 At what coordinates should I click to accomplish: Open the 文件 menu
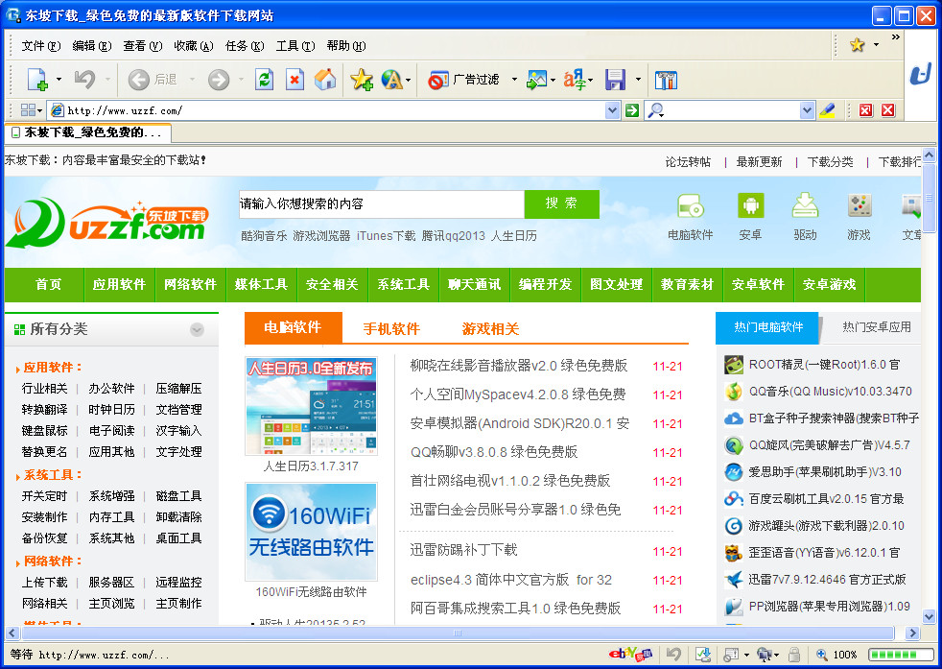[41, 46]
